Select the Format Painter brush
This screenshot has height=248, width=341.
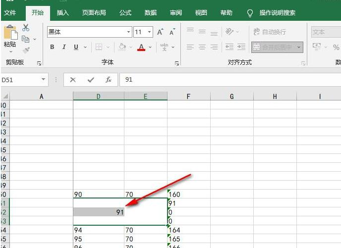(x=26, y=50)
